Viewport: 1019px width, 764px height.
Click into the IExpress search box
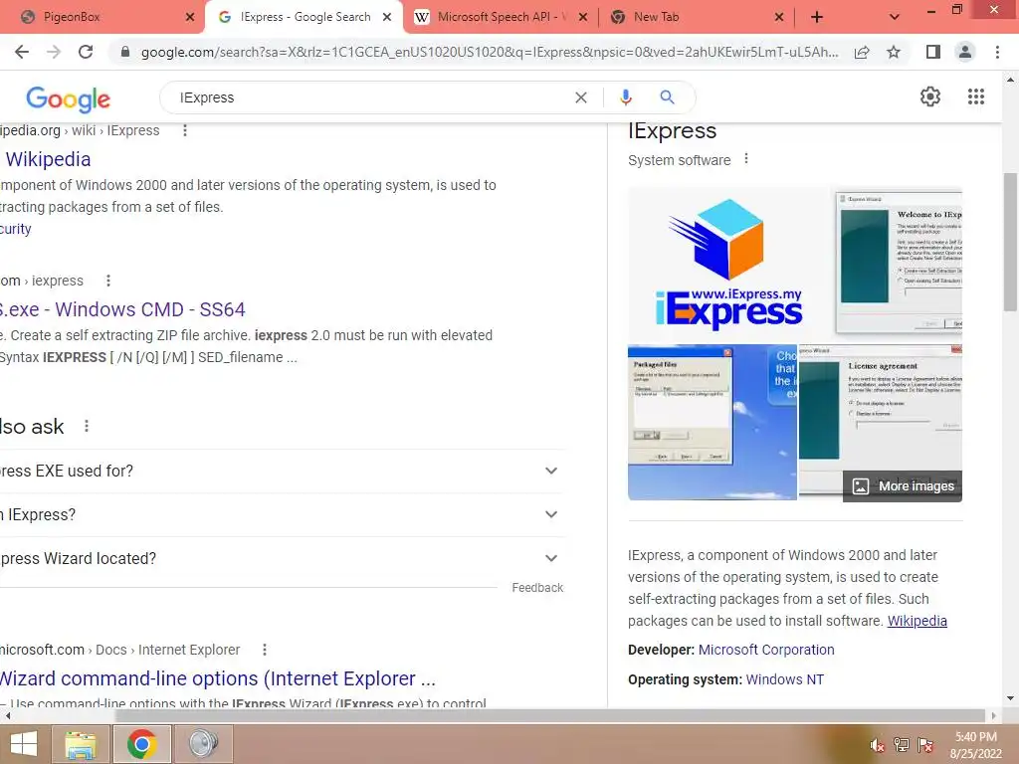(370, 97)
